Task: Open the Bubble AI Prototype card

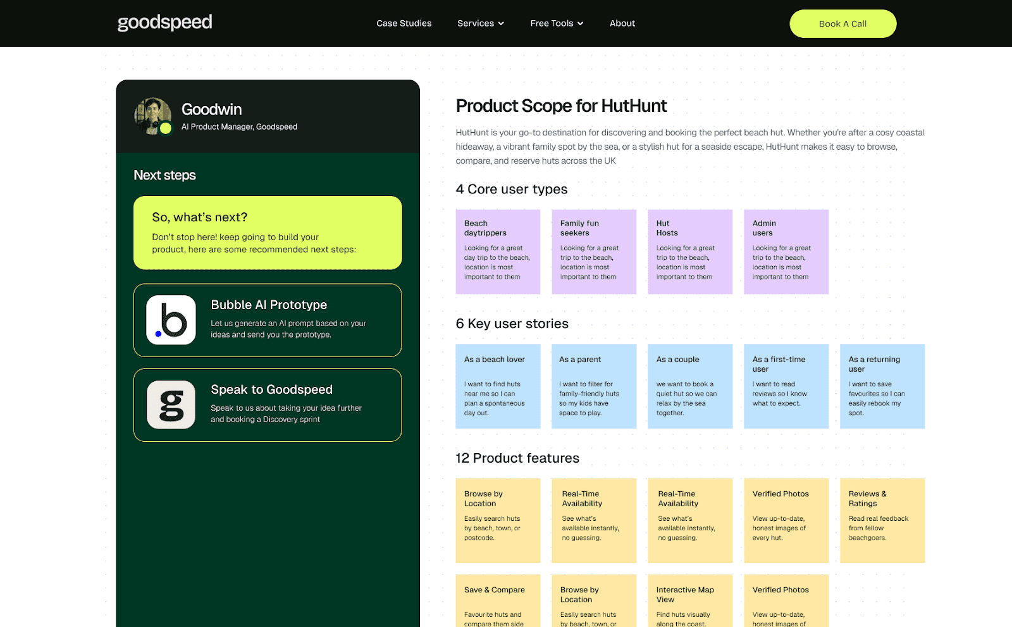Action: point(267,320)
